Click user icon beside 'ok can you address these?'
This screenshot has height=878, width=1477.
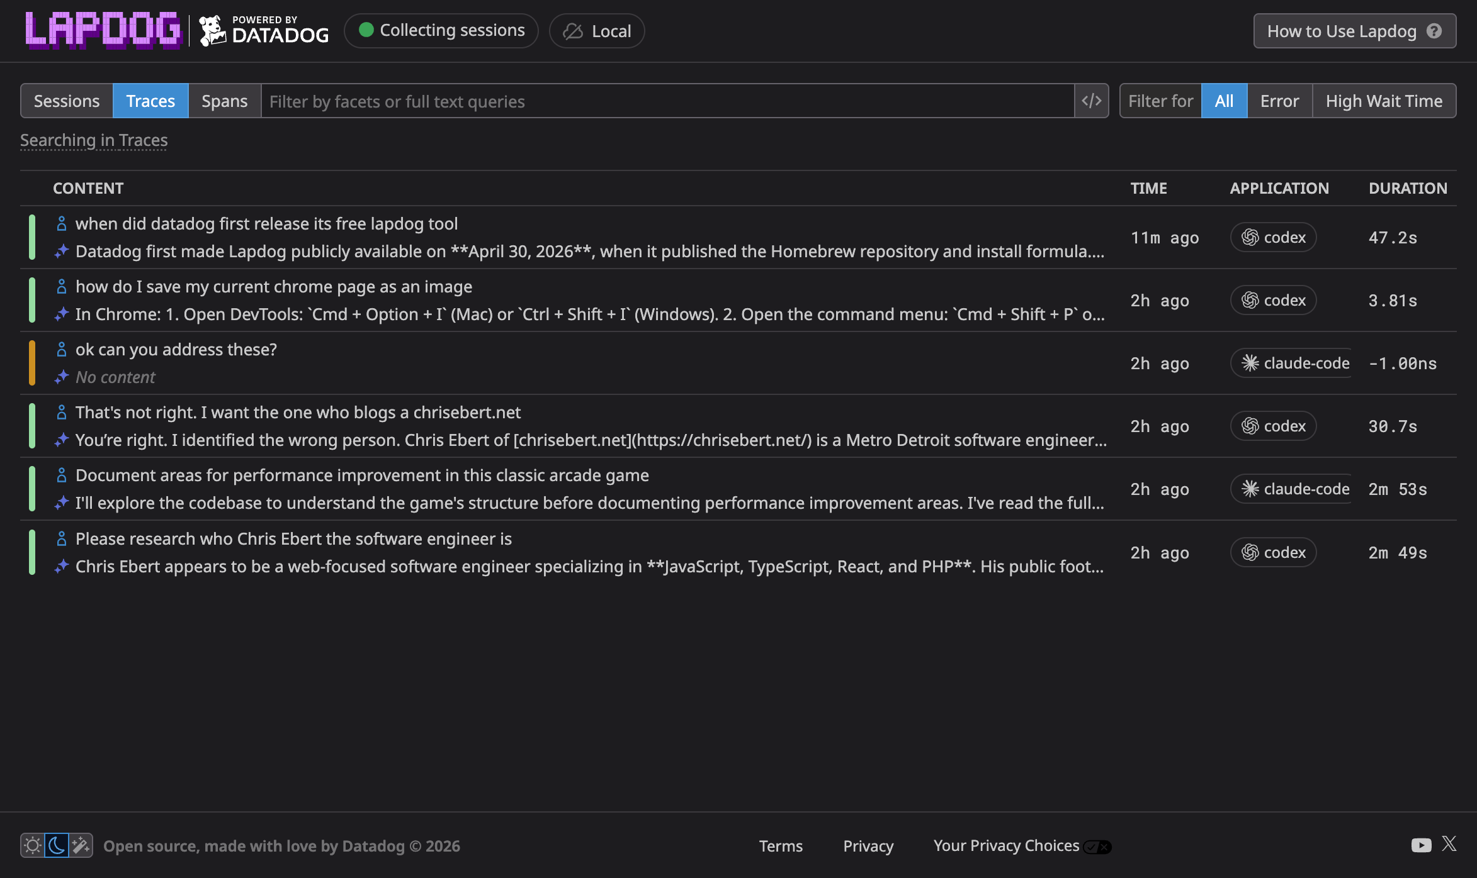pyautogui.click(x=61, y=349)
